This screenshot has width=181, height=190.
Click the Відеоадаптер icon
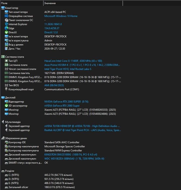[6, 102]
